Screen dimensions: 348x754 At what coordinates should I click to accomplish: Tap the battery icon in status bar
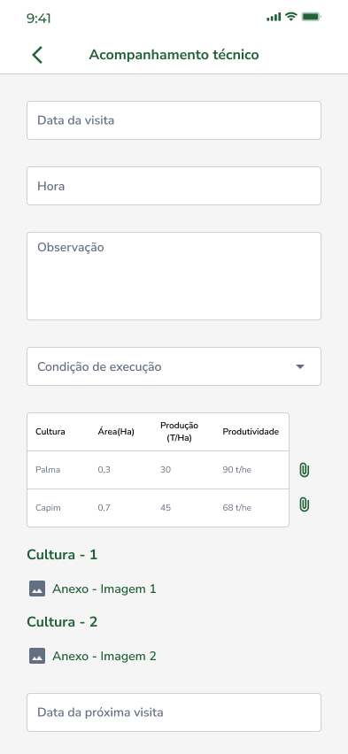(x=311, y=17)
